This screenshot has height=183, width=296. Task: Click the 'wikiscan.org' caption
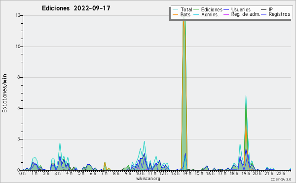[x=148, y=179]
